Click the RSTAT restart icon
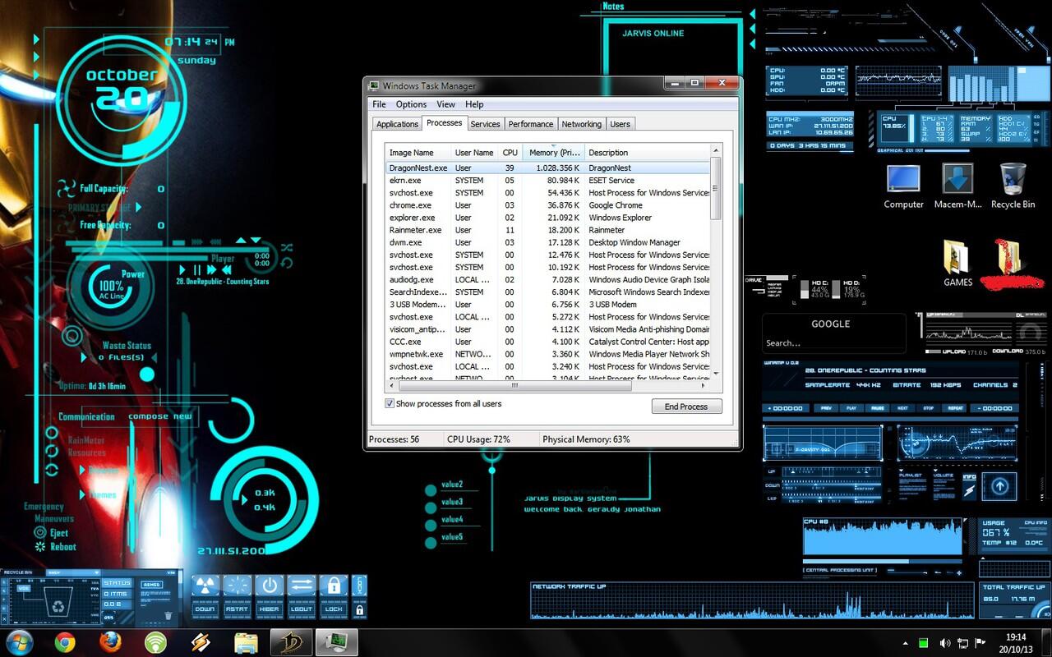This screenshot has height=657, width=1052. (x=237, y=586)
